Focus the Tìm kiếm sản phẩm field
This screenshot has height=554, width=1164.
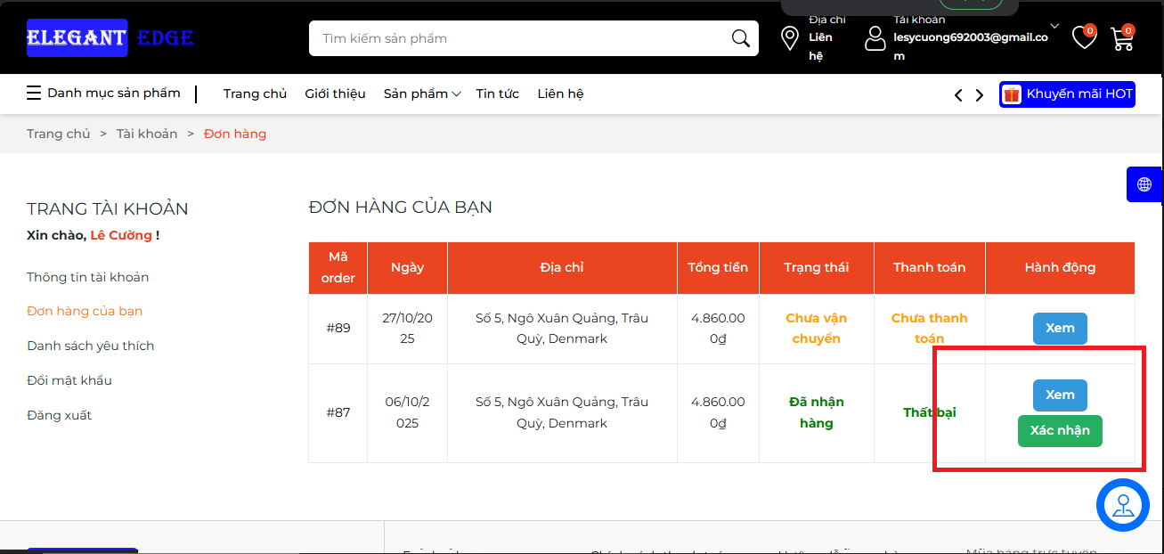521,38
